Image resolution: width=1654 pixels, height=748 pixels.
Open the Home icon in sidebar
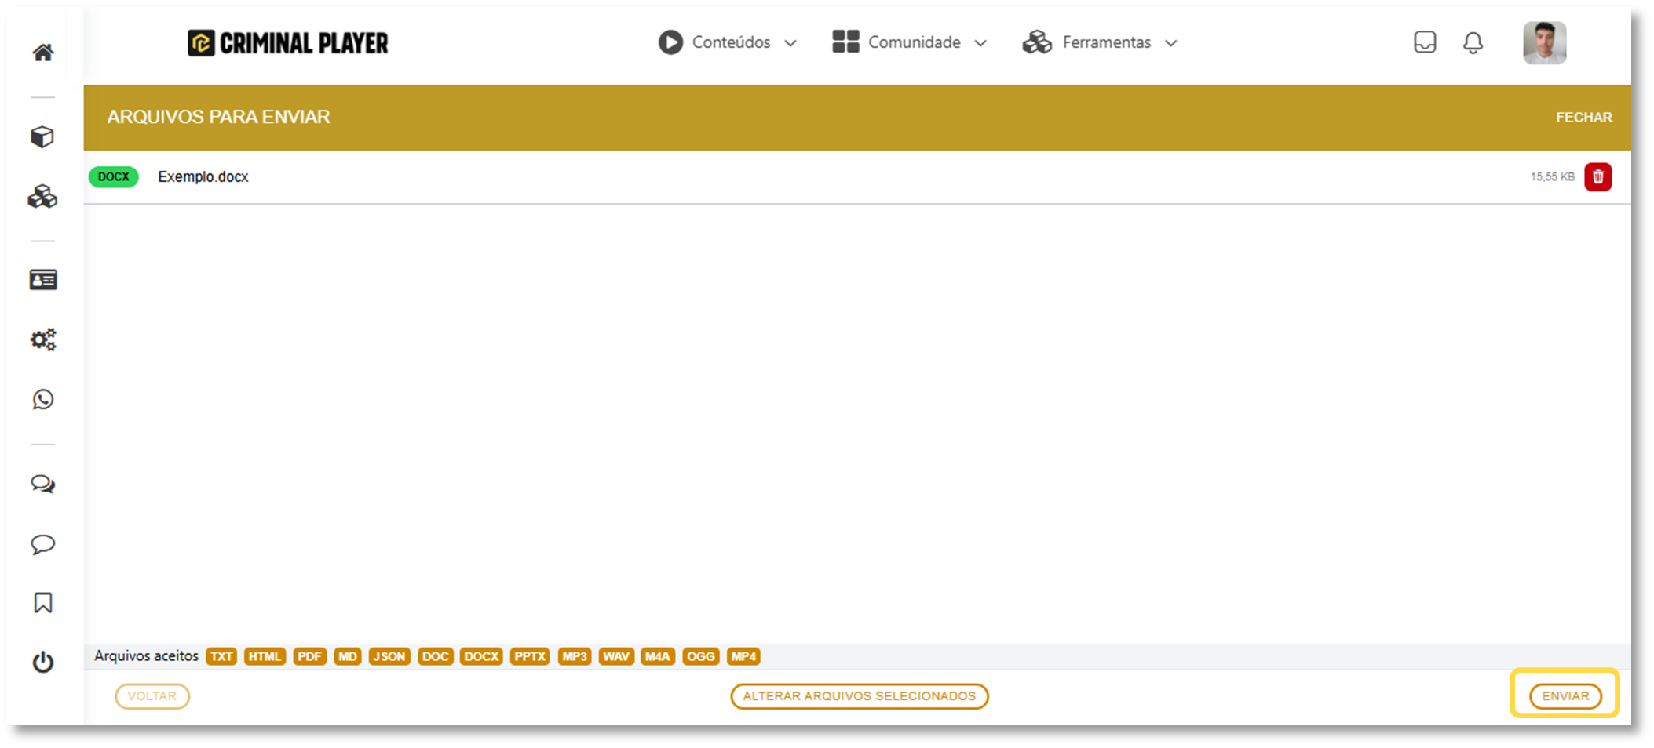pos(42,50)
